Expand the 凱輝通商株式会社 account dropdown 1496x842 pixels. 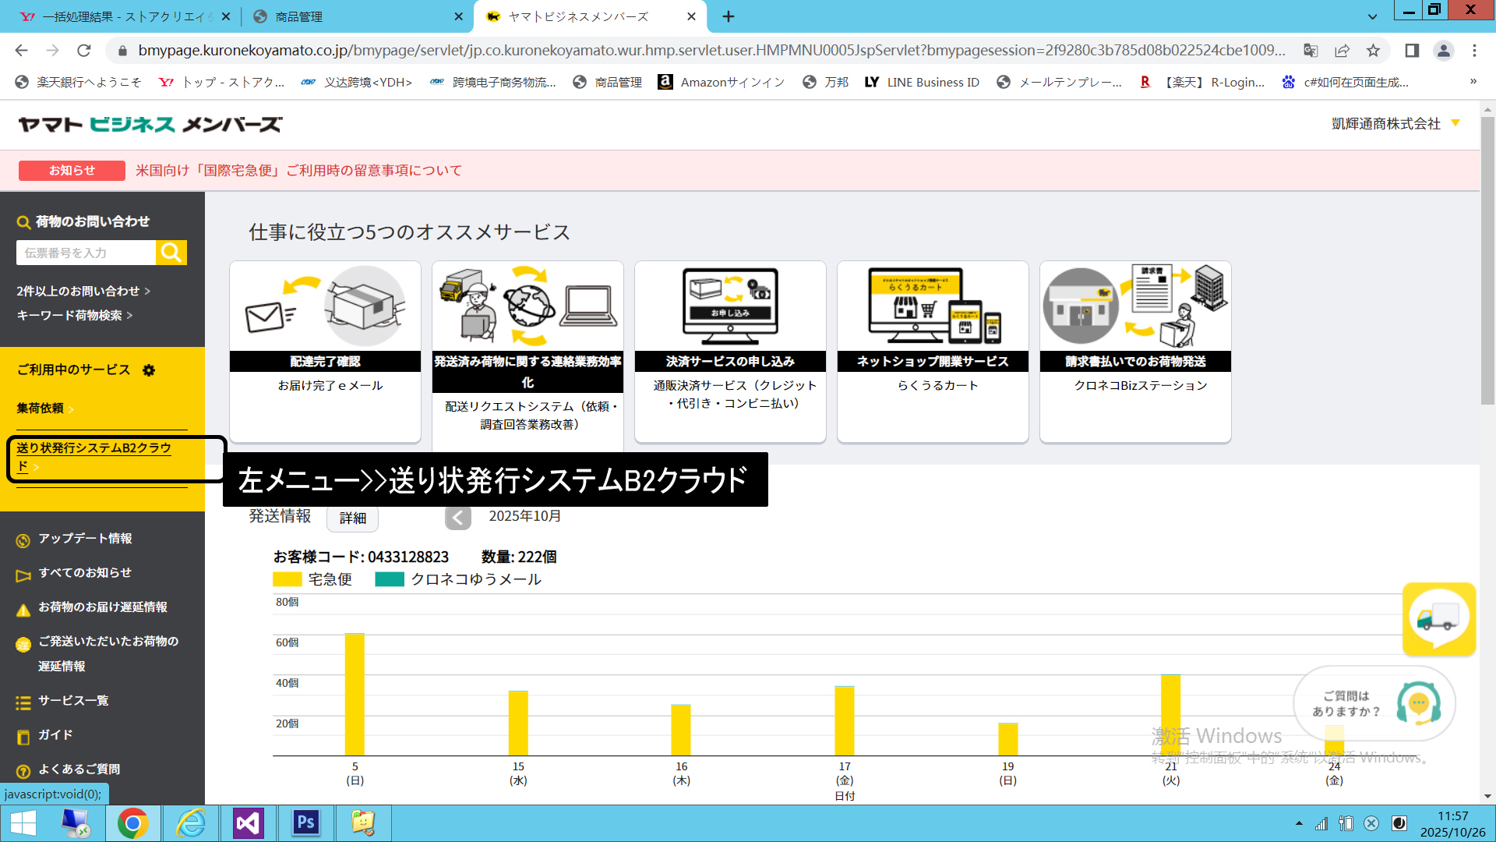[1455, 123]
